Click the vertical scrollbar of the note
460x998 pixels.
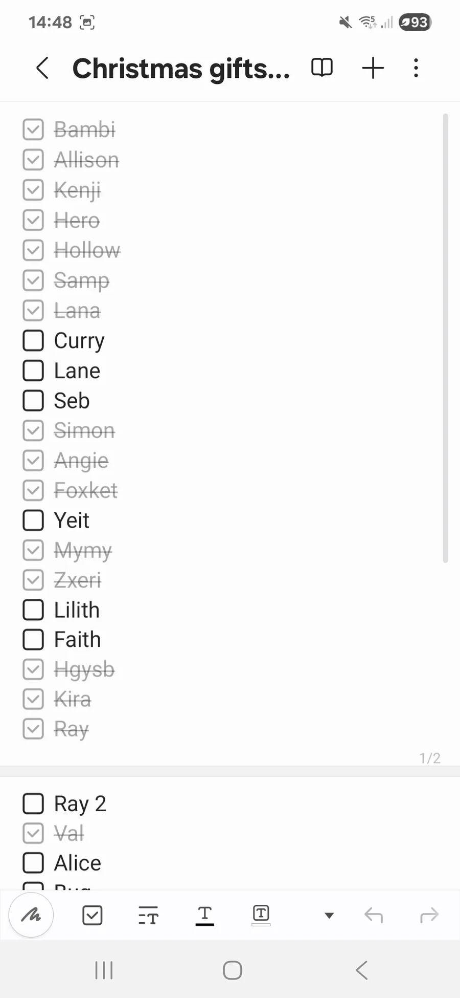click(445, 338)
